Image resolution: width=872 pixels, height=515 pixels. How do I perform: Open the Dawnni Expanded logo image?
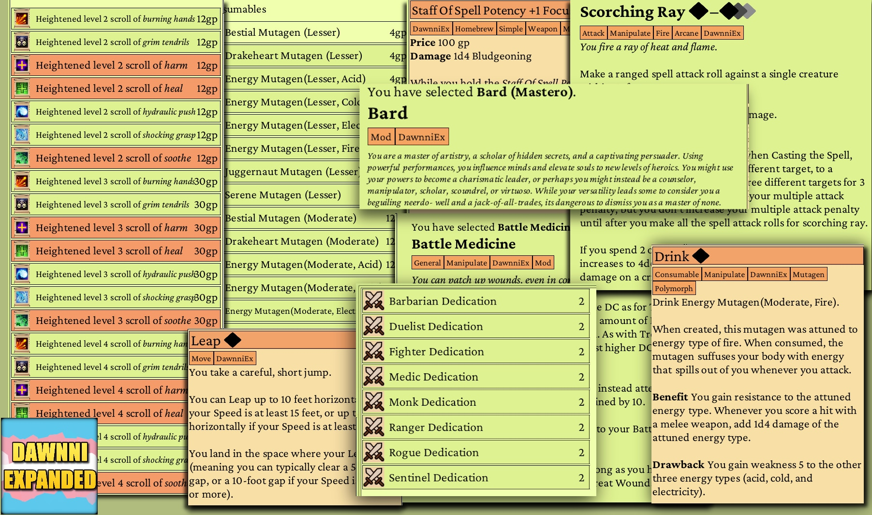pos(49,466)
